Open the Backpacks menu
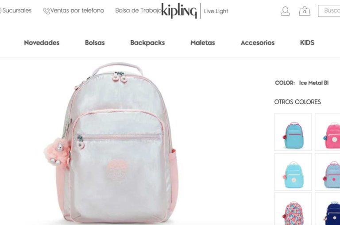 (x=147, y=43)
